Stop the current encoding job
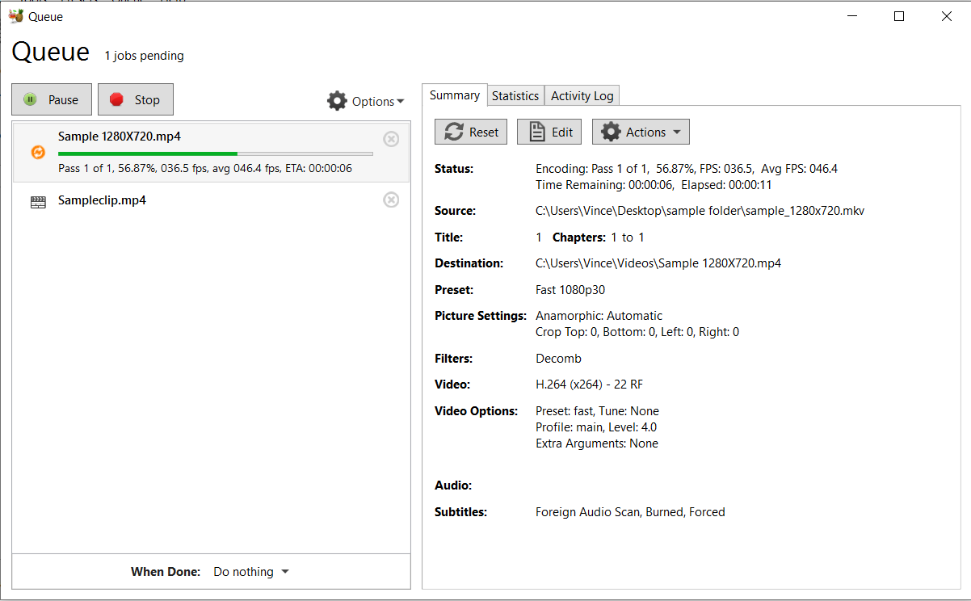 click(x=135, y=99)
